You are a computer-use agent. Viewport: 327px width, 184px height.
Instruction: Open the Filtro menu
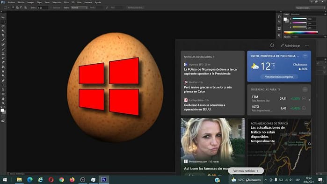click(66, 2)
